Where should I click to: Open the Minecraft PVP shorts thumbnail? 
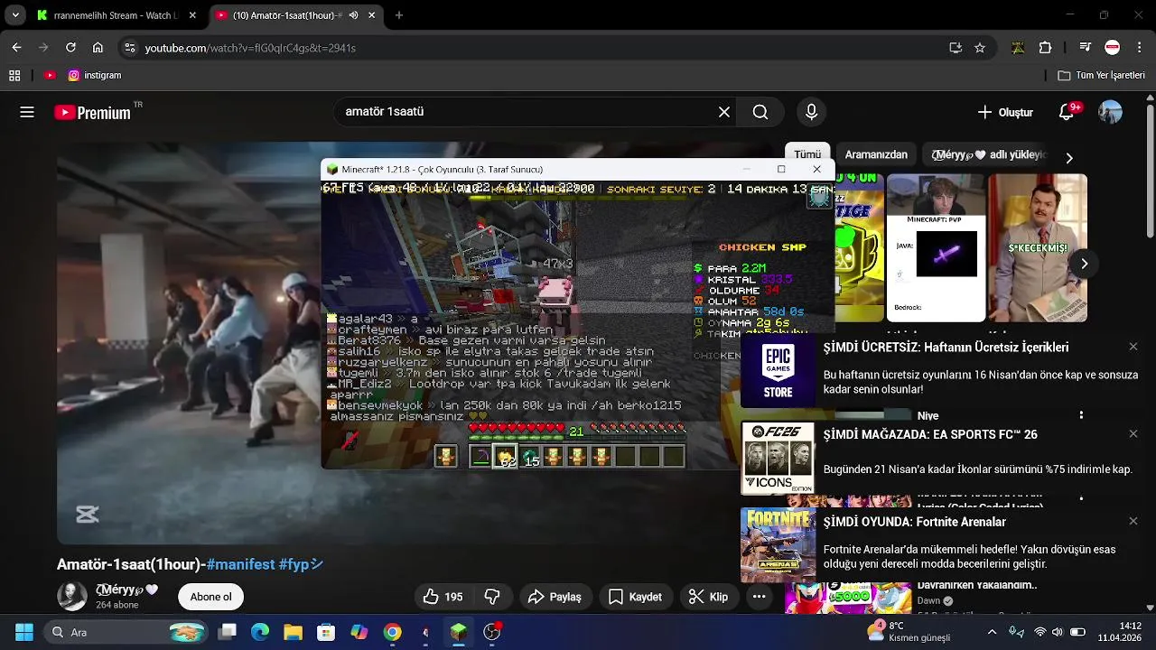(x=935, y=248)
